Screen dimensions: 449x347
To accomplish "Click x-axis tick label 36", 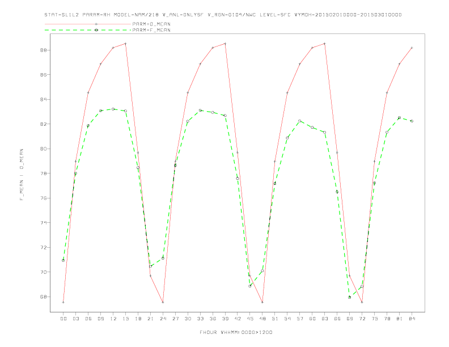I will [213, 319].
